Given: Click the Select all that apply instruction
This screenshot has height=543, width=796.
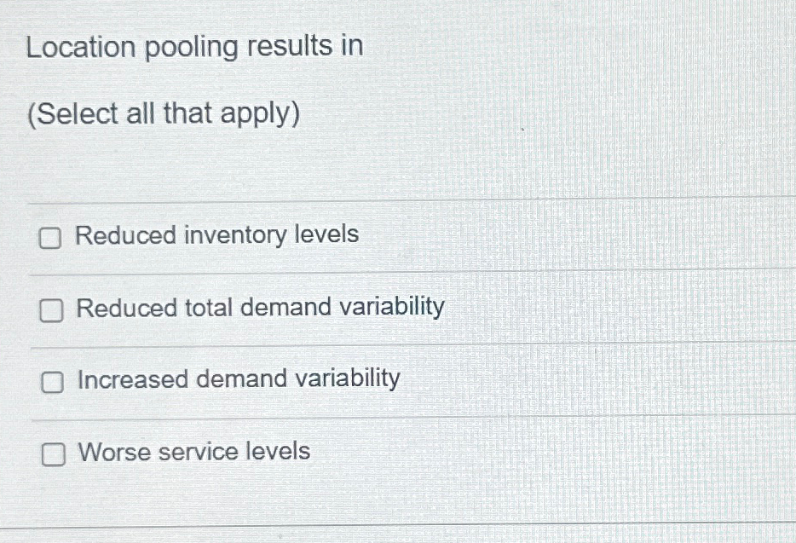Looking at the screenshot, I should point(161,113).
